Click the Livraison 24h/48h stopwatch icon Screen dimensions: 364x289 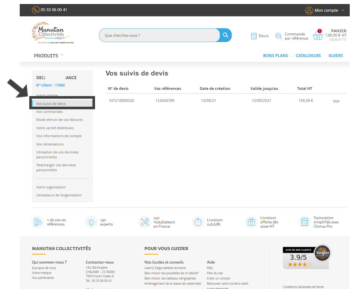(198, 222)
